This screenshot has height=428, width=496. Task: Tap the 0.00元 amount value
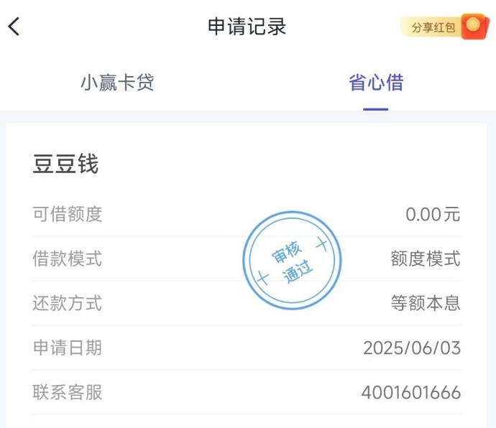[433, 214]
